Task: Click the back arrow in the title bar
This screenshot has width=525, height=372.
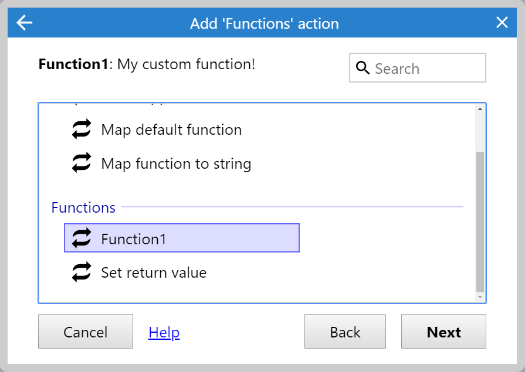Action: coord(25,23)
